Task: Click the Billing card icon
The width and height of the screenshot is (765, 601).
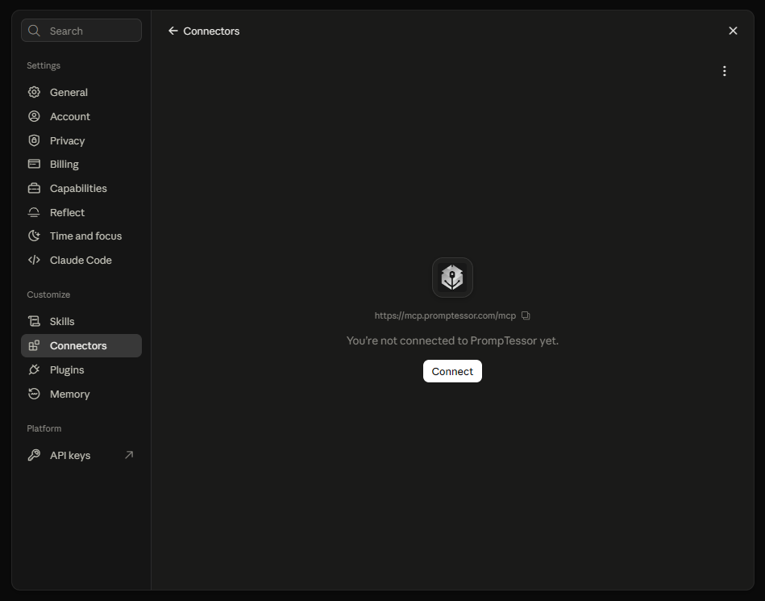Action: (x=34, y=164)
